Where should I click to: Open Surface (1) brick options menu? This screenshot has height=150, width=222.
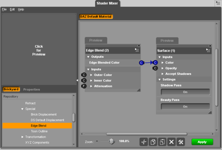pos(208,51)
